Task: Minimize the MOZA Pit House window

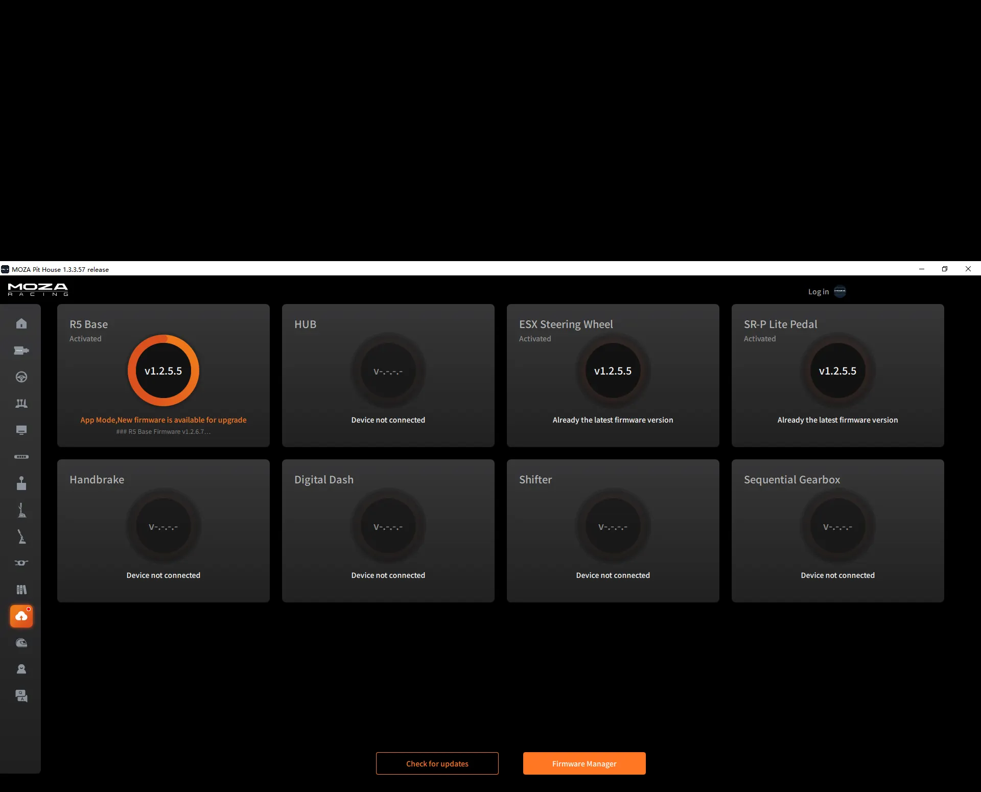Action: [x=922, y=269]
